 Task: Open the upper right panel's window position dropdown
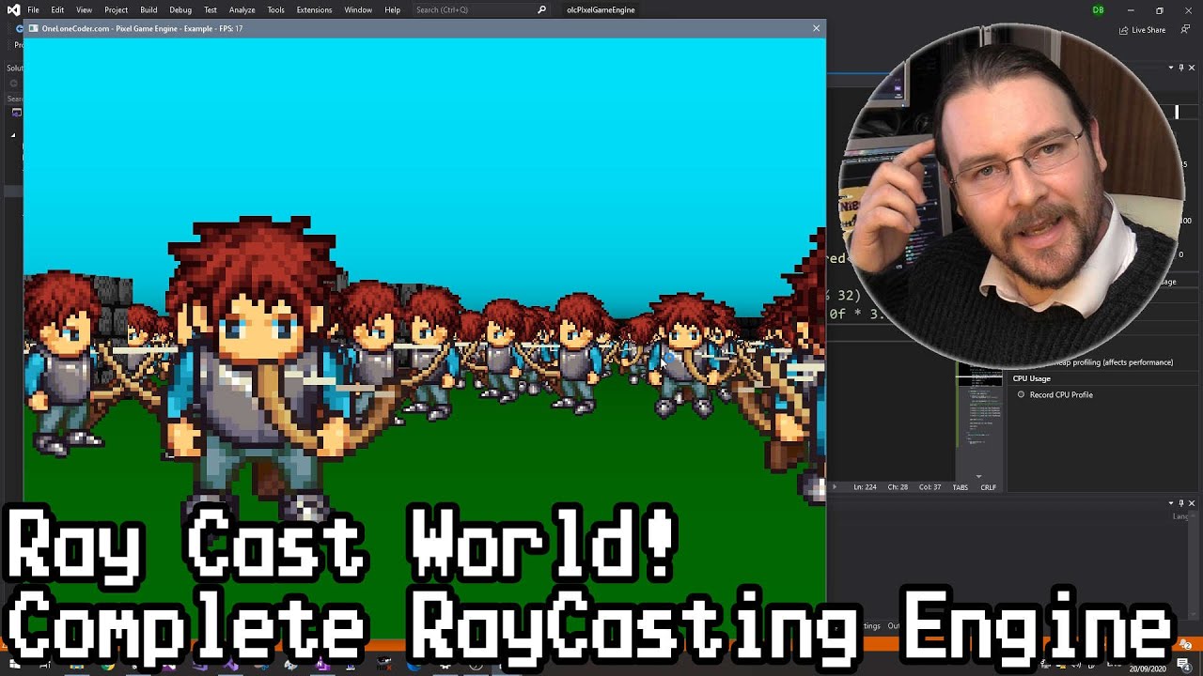point(1171,68)
